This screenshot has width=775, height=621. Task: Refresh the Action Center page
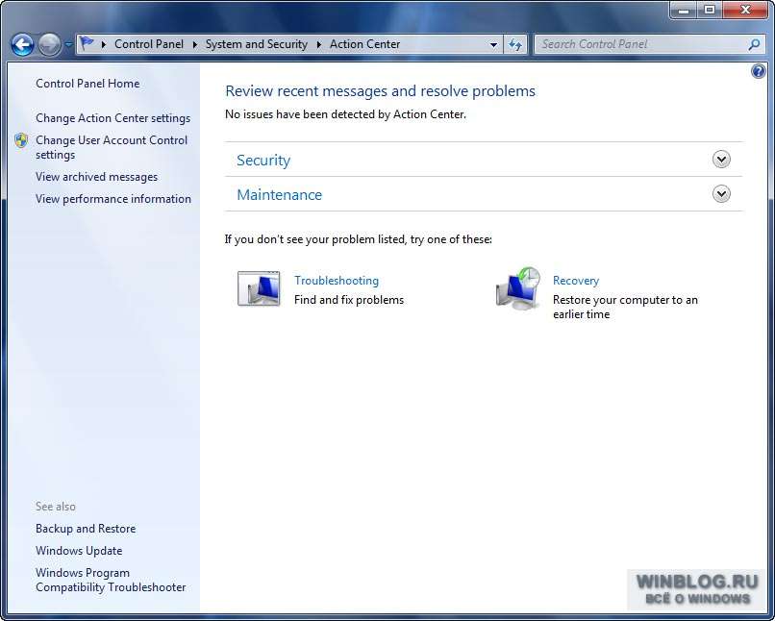[x=515, y=44]
